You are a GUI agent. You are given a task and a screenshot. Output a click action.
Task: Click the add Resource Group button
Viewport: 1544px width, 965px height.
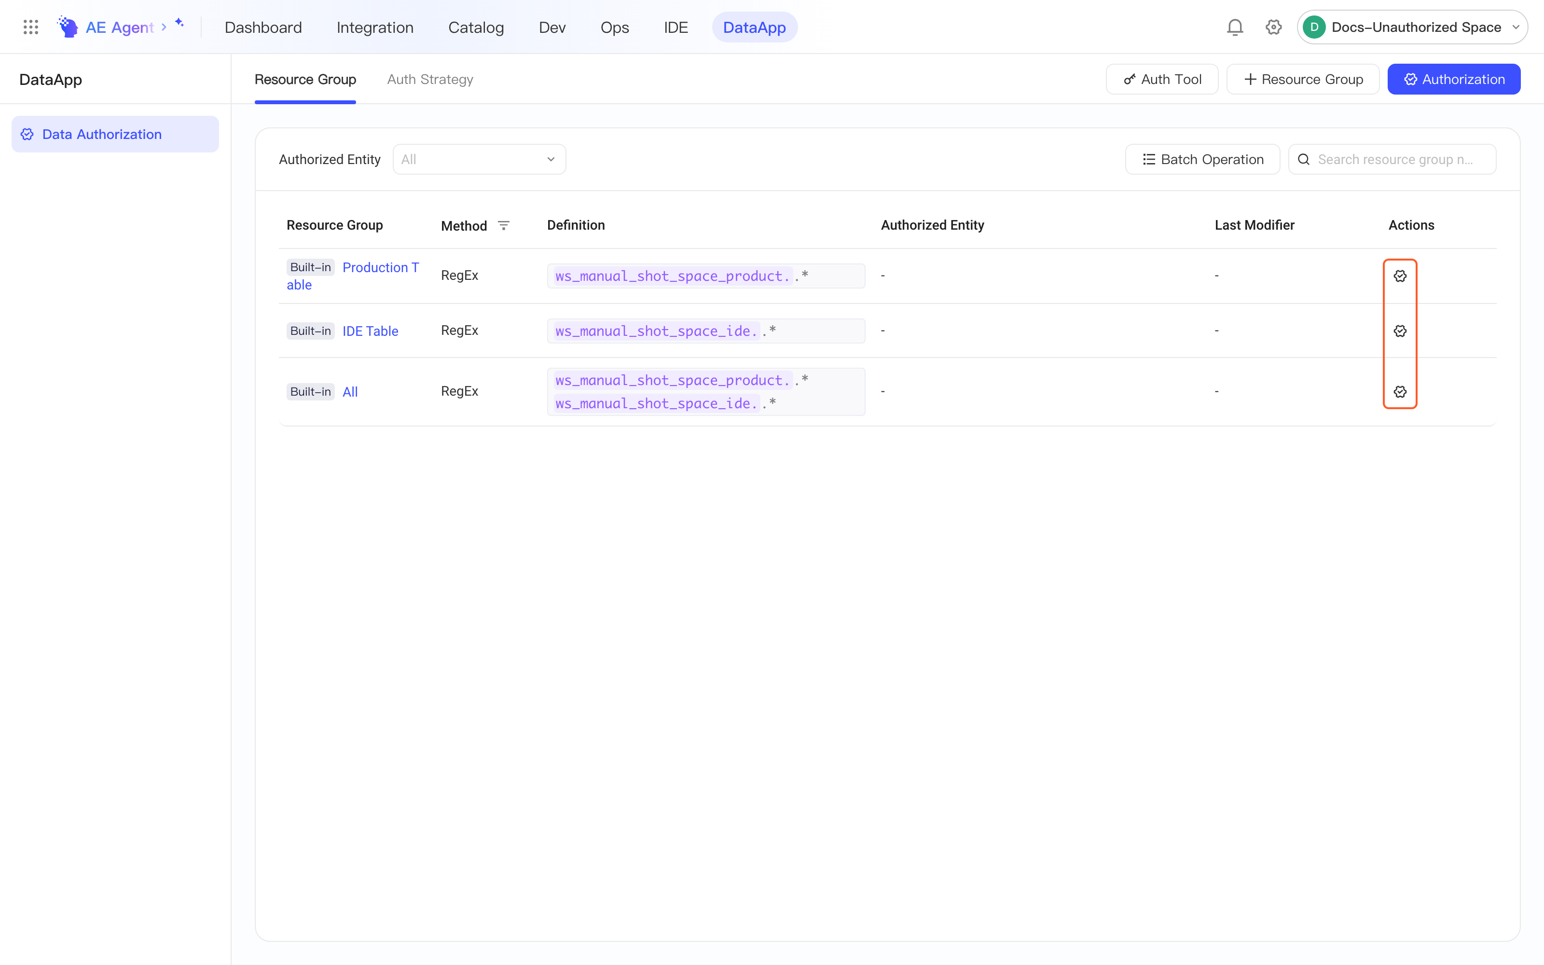[x=1303, y=79]
